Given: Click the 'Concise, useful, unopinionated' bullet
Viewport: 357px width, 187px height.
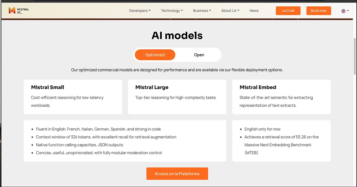Looking at the screenshot, I should [x=99, y=153].
